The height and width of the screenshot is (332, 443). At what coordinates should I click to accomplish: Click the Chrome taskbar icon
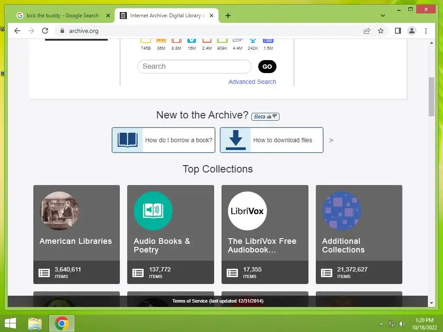62,323
